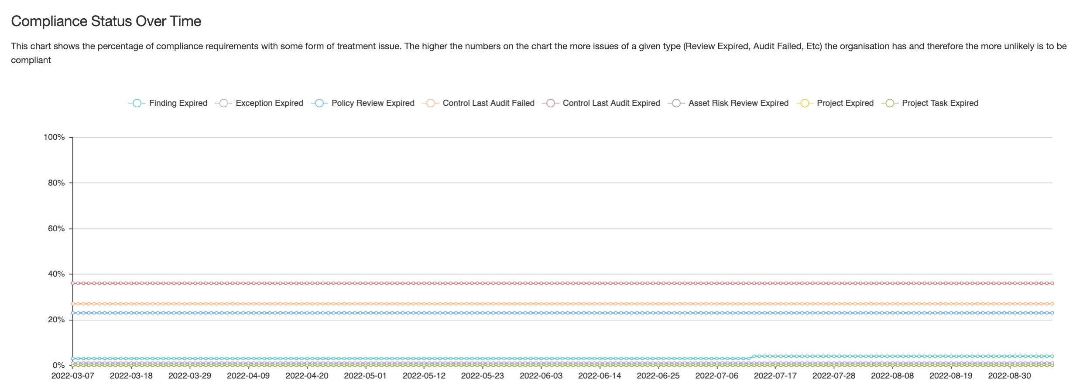Select the Asset Risk Review Expired label
Image resolution: width=1090 pixels, height=392 pixels.
coord(739,103)
